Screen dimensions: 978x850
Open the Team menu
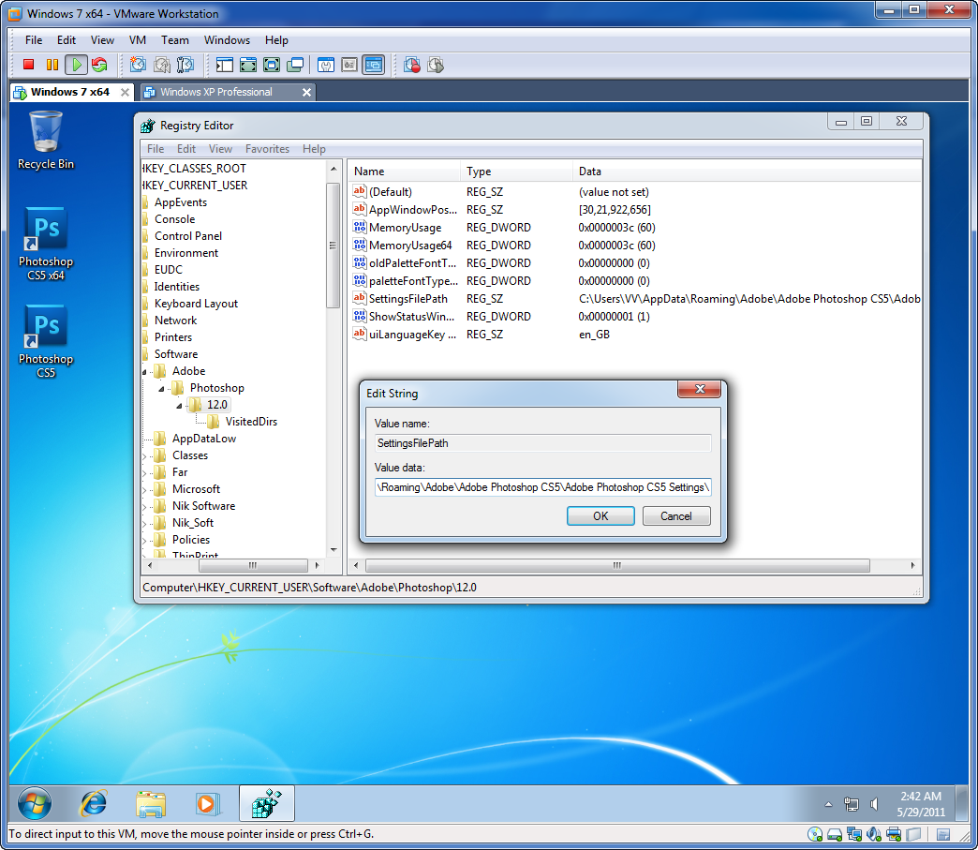174,40
